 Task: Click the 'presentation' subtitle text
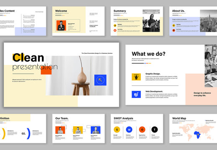[x=35, y=67]
